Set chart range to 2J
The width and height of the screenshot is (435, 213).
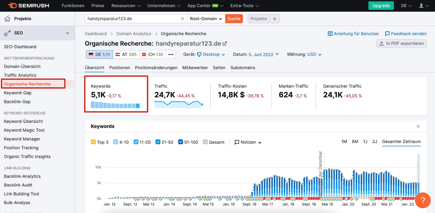click(x=375, y=142)
